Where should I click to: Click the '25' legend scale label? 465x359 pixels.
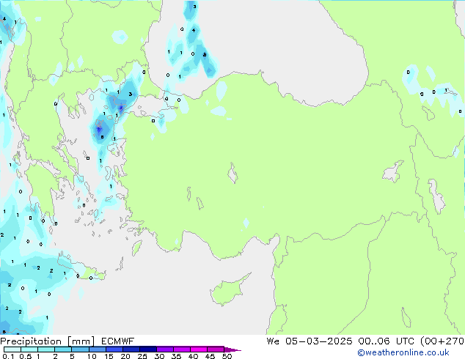coord(142,356)
